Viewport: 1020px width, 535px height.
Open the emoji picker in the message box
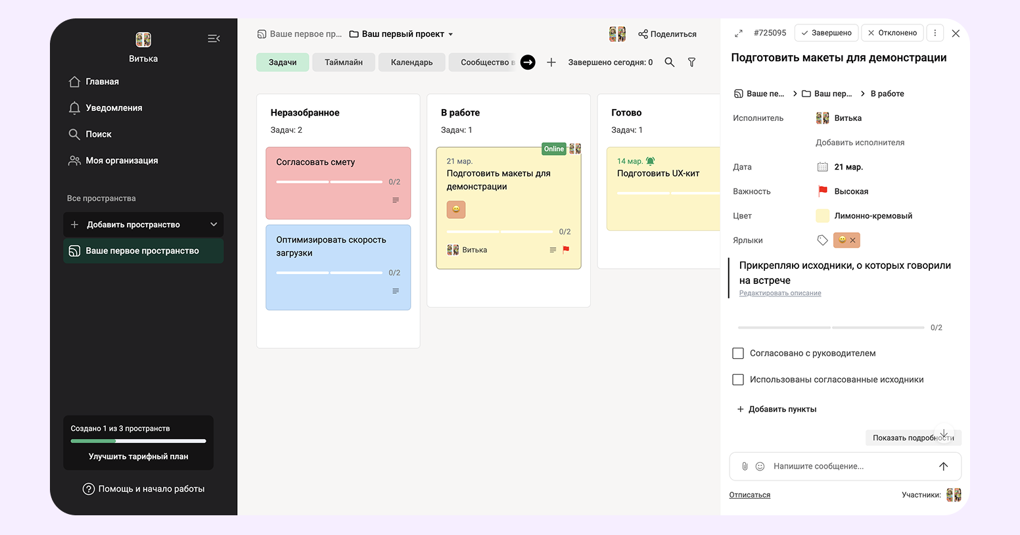(x=760, y=466)
